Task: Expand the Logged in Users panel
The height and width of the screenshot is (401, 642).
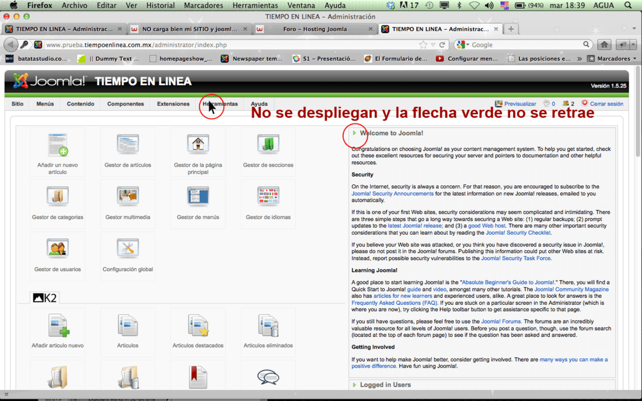Action: tap(354, 385)
